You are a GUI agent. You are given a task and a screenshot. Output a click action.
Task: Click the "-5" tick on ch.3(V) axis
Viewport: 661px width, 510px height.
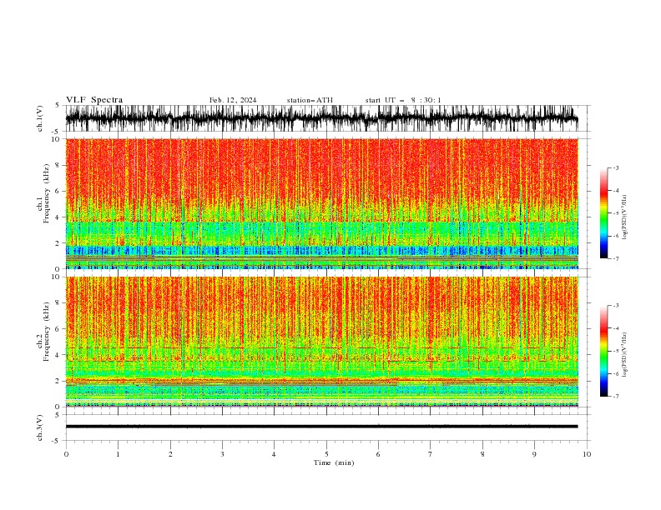[x=57, y=441]
